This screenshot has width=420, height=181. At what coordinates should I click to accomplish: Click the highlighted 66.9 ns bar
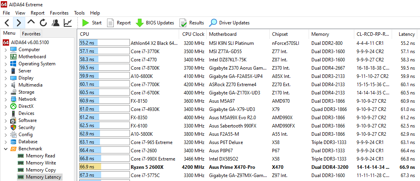(104, 167)
